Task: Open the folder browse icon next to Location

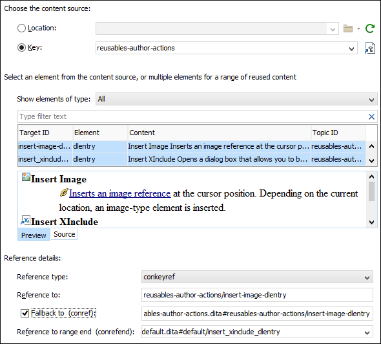Action: (x=348, y=28)
